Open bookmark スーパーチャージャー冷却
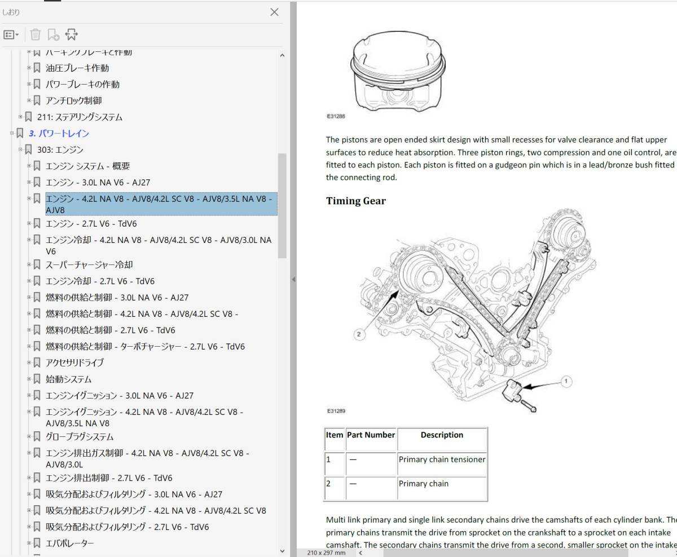Image resolution: width=677 pixels, height=557 pixels. 89,265
